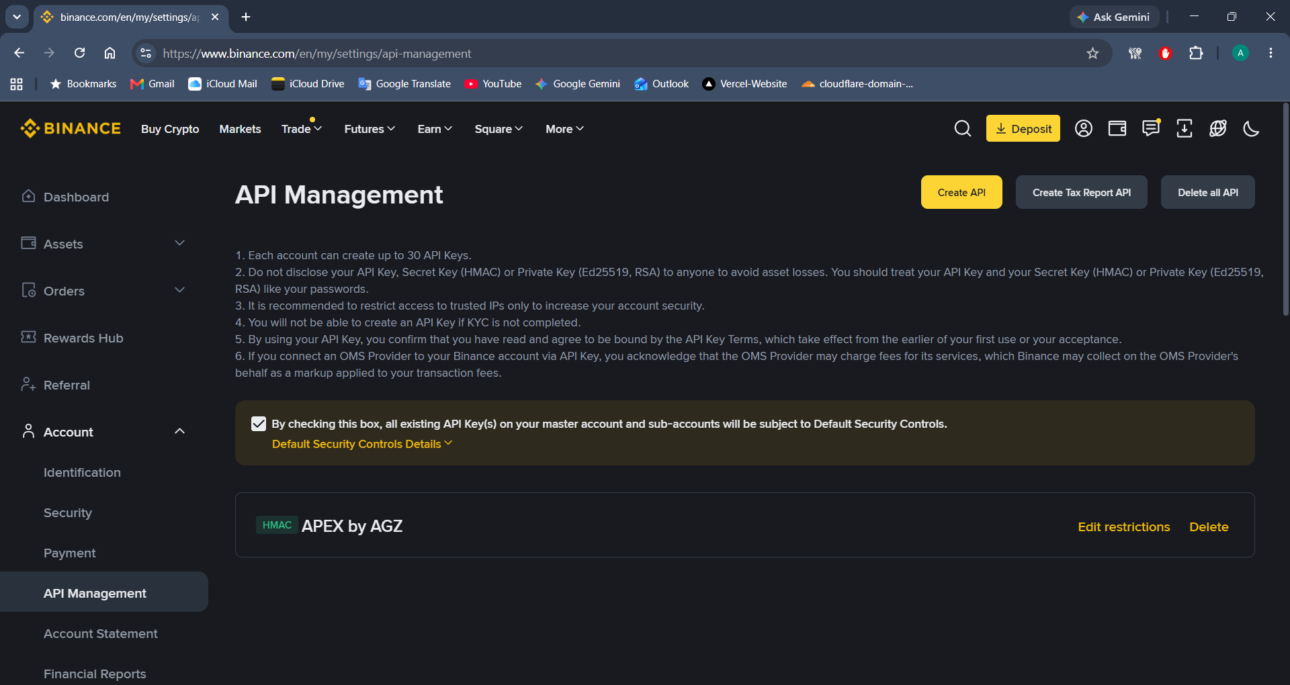Open the Bookmarks folder

(83, 84)
